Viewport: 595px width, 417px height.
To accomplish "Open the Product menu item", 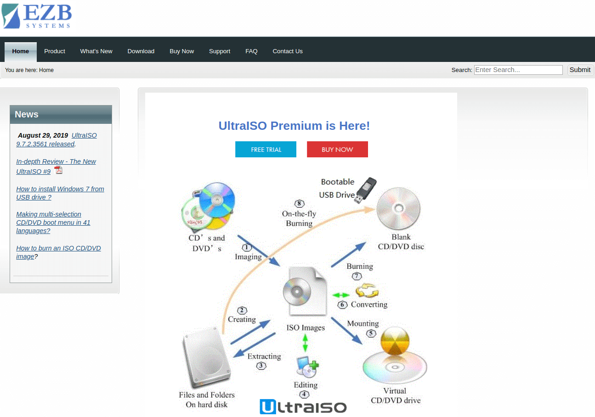I will point(55,51).
